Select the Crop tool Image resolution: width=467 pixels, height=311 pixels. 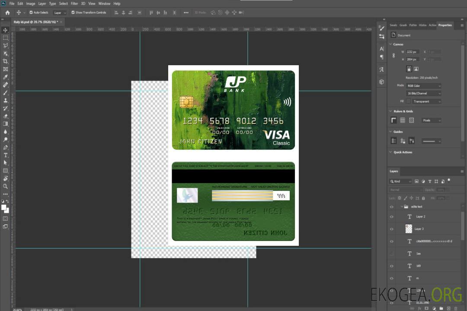click(5, 61)
